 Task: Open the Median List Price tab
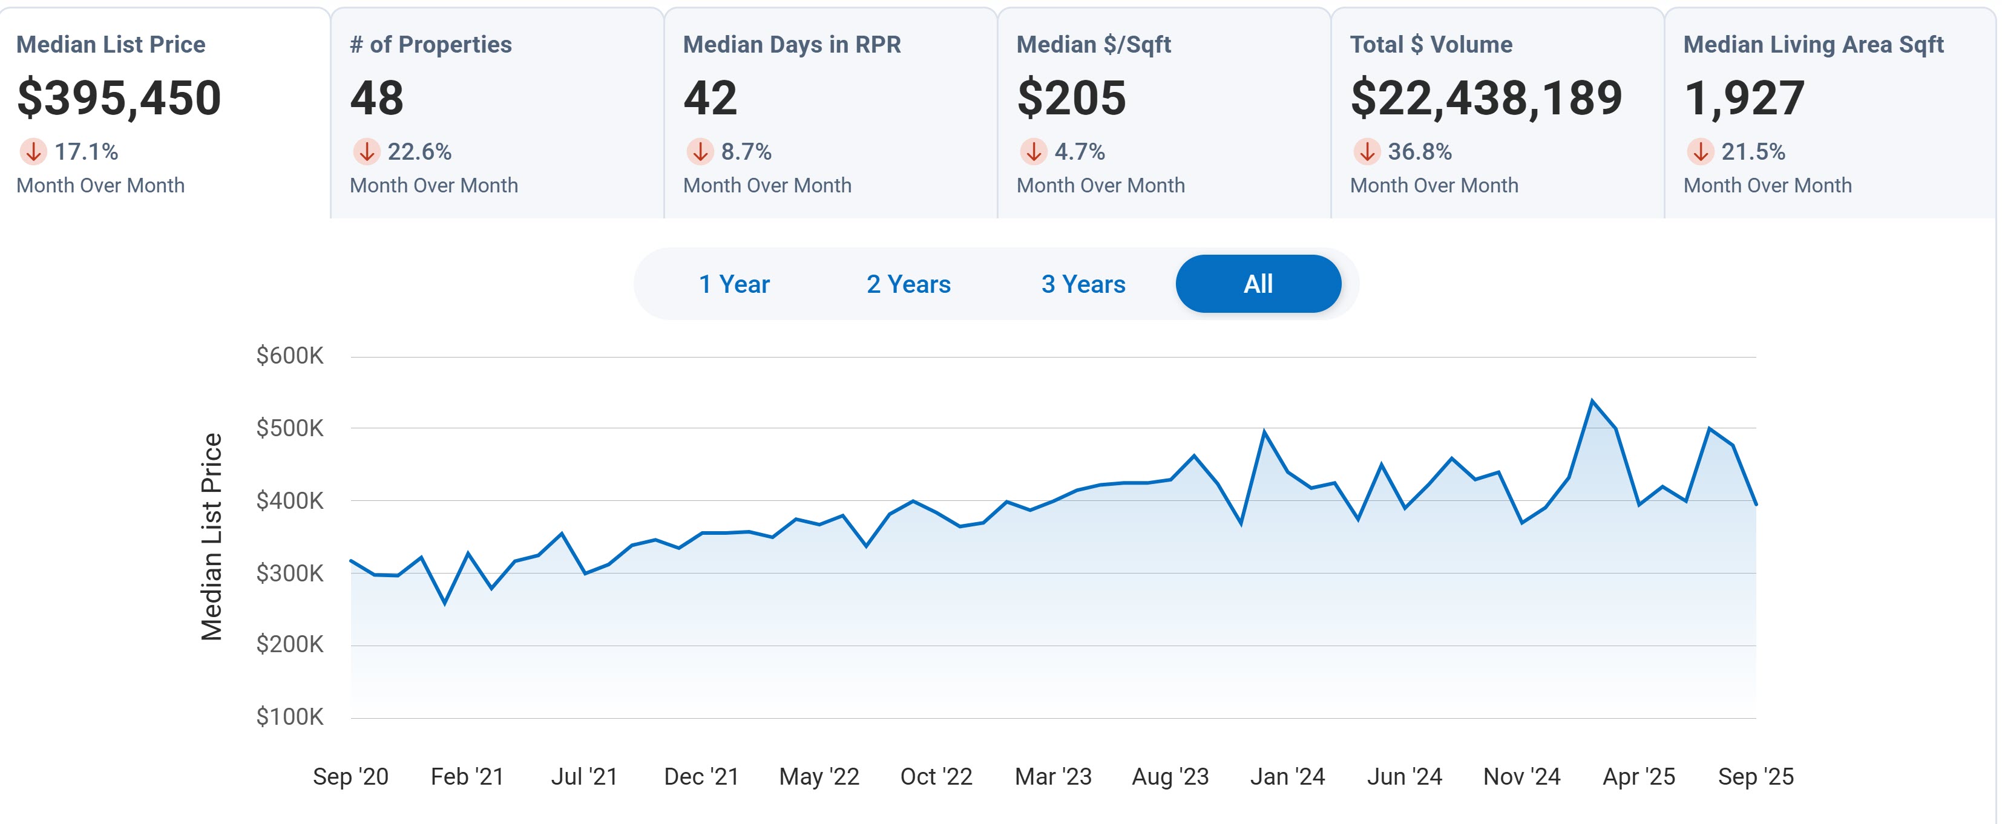110,45
